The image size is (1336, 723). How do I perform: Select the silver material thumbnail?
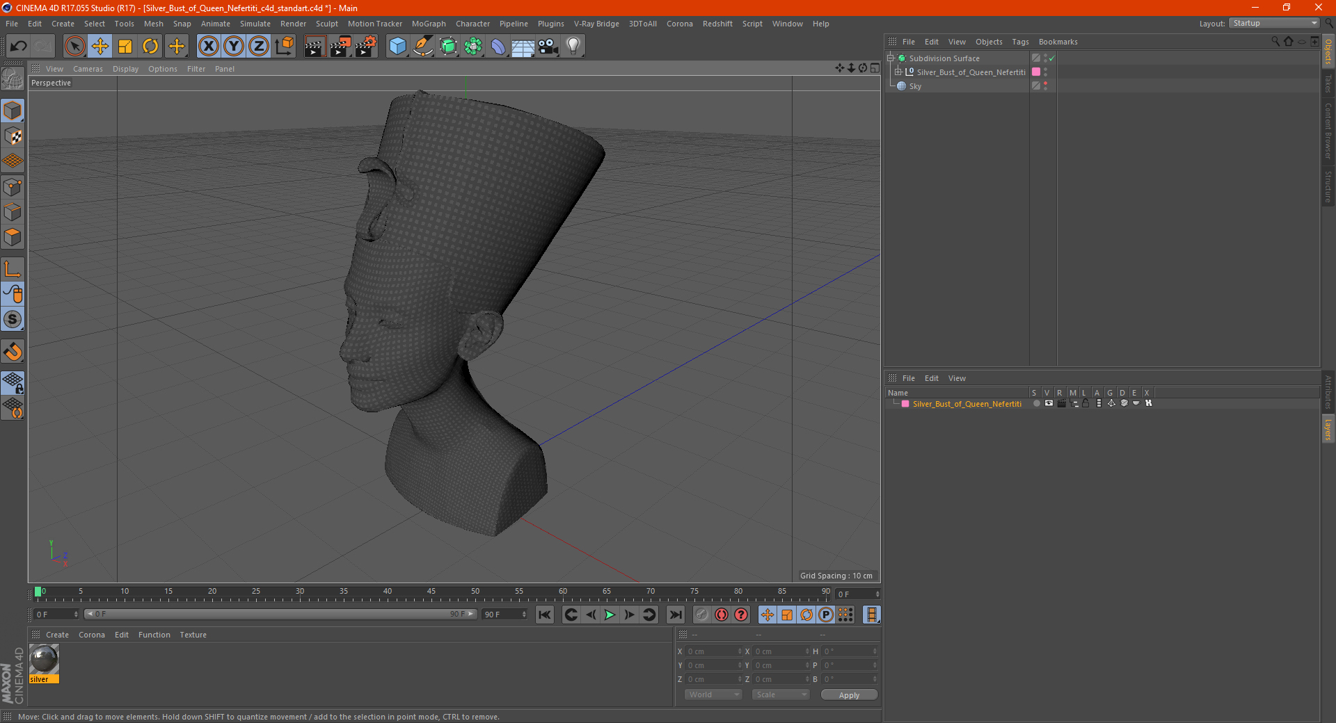pyautogui.click(x=44, y=659)
